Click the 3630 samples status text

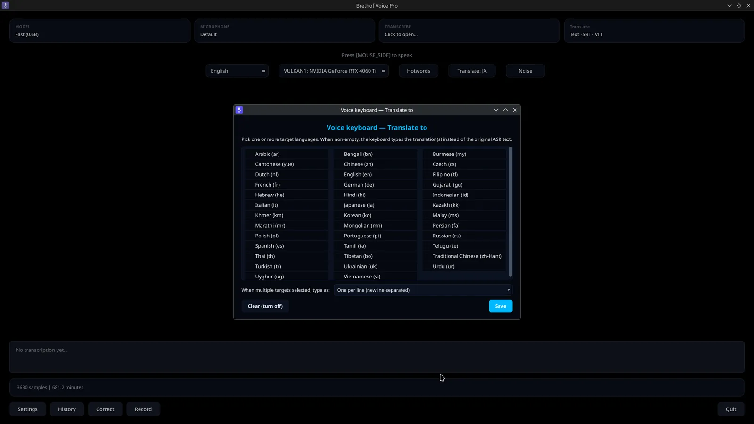point(50,387)
